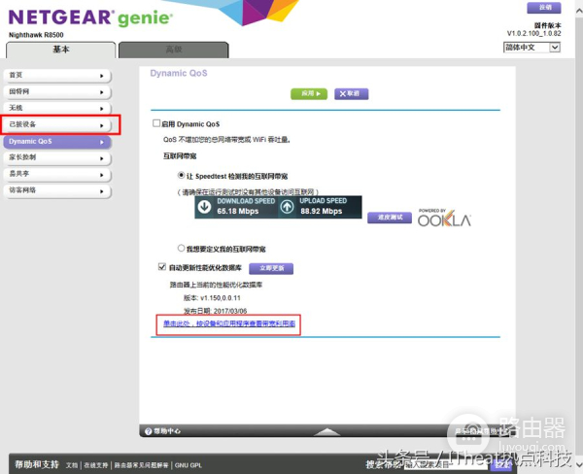Open the 因特网 sidebar menu item
The image size is (583, 474).
coord(57,92)
